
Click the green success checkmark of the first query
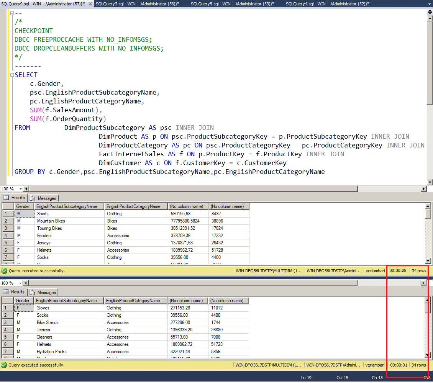pos(4,270)
